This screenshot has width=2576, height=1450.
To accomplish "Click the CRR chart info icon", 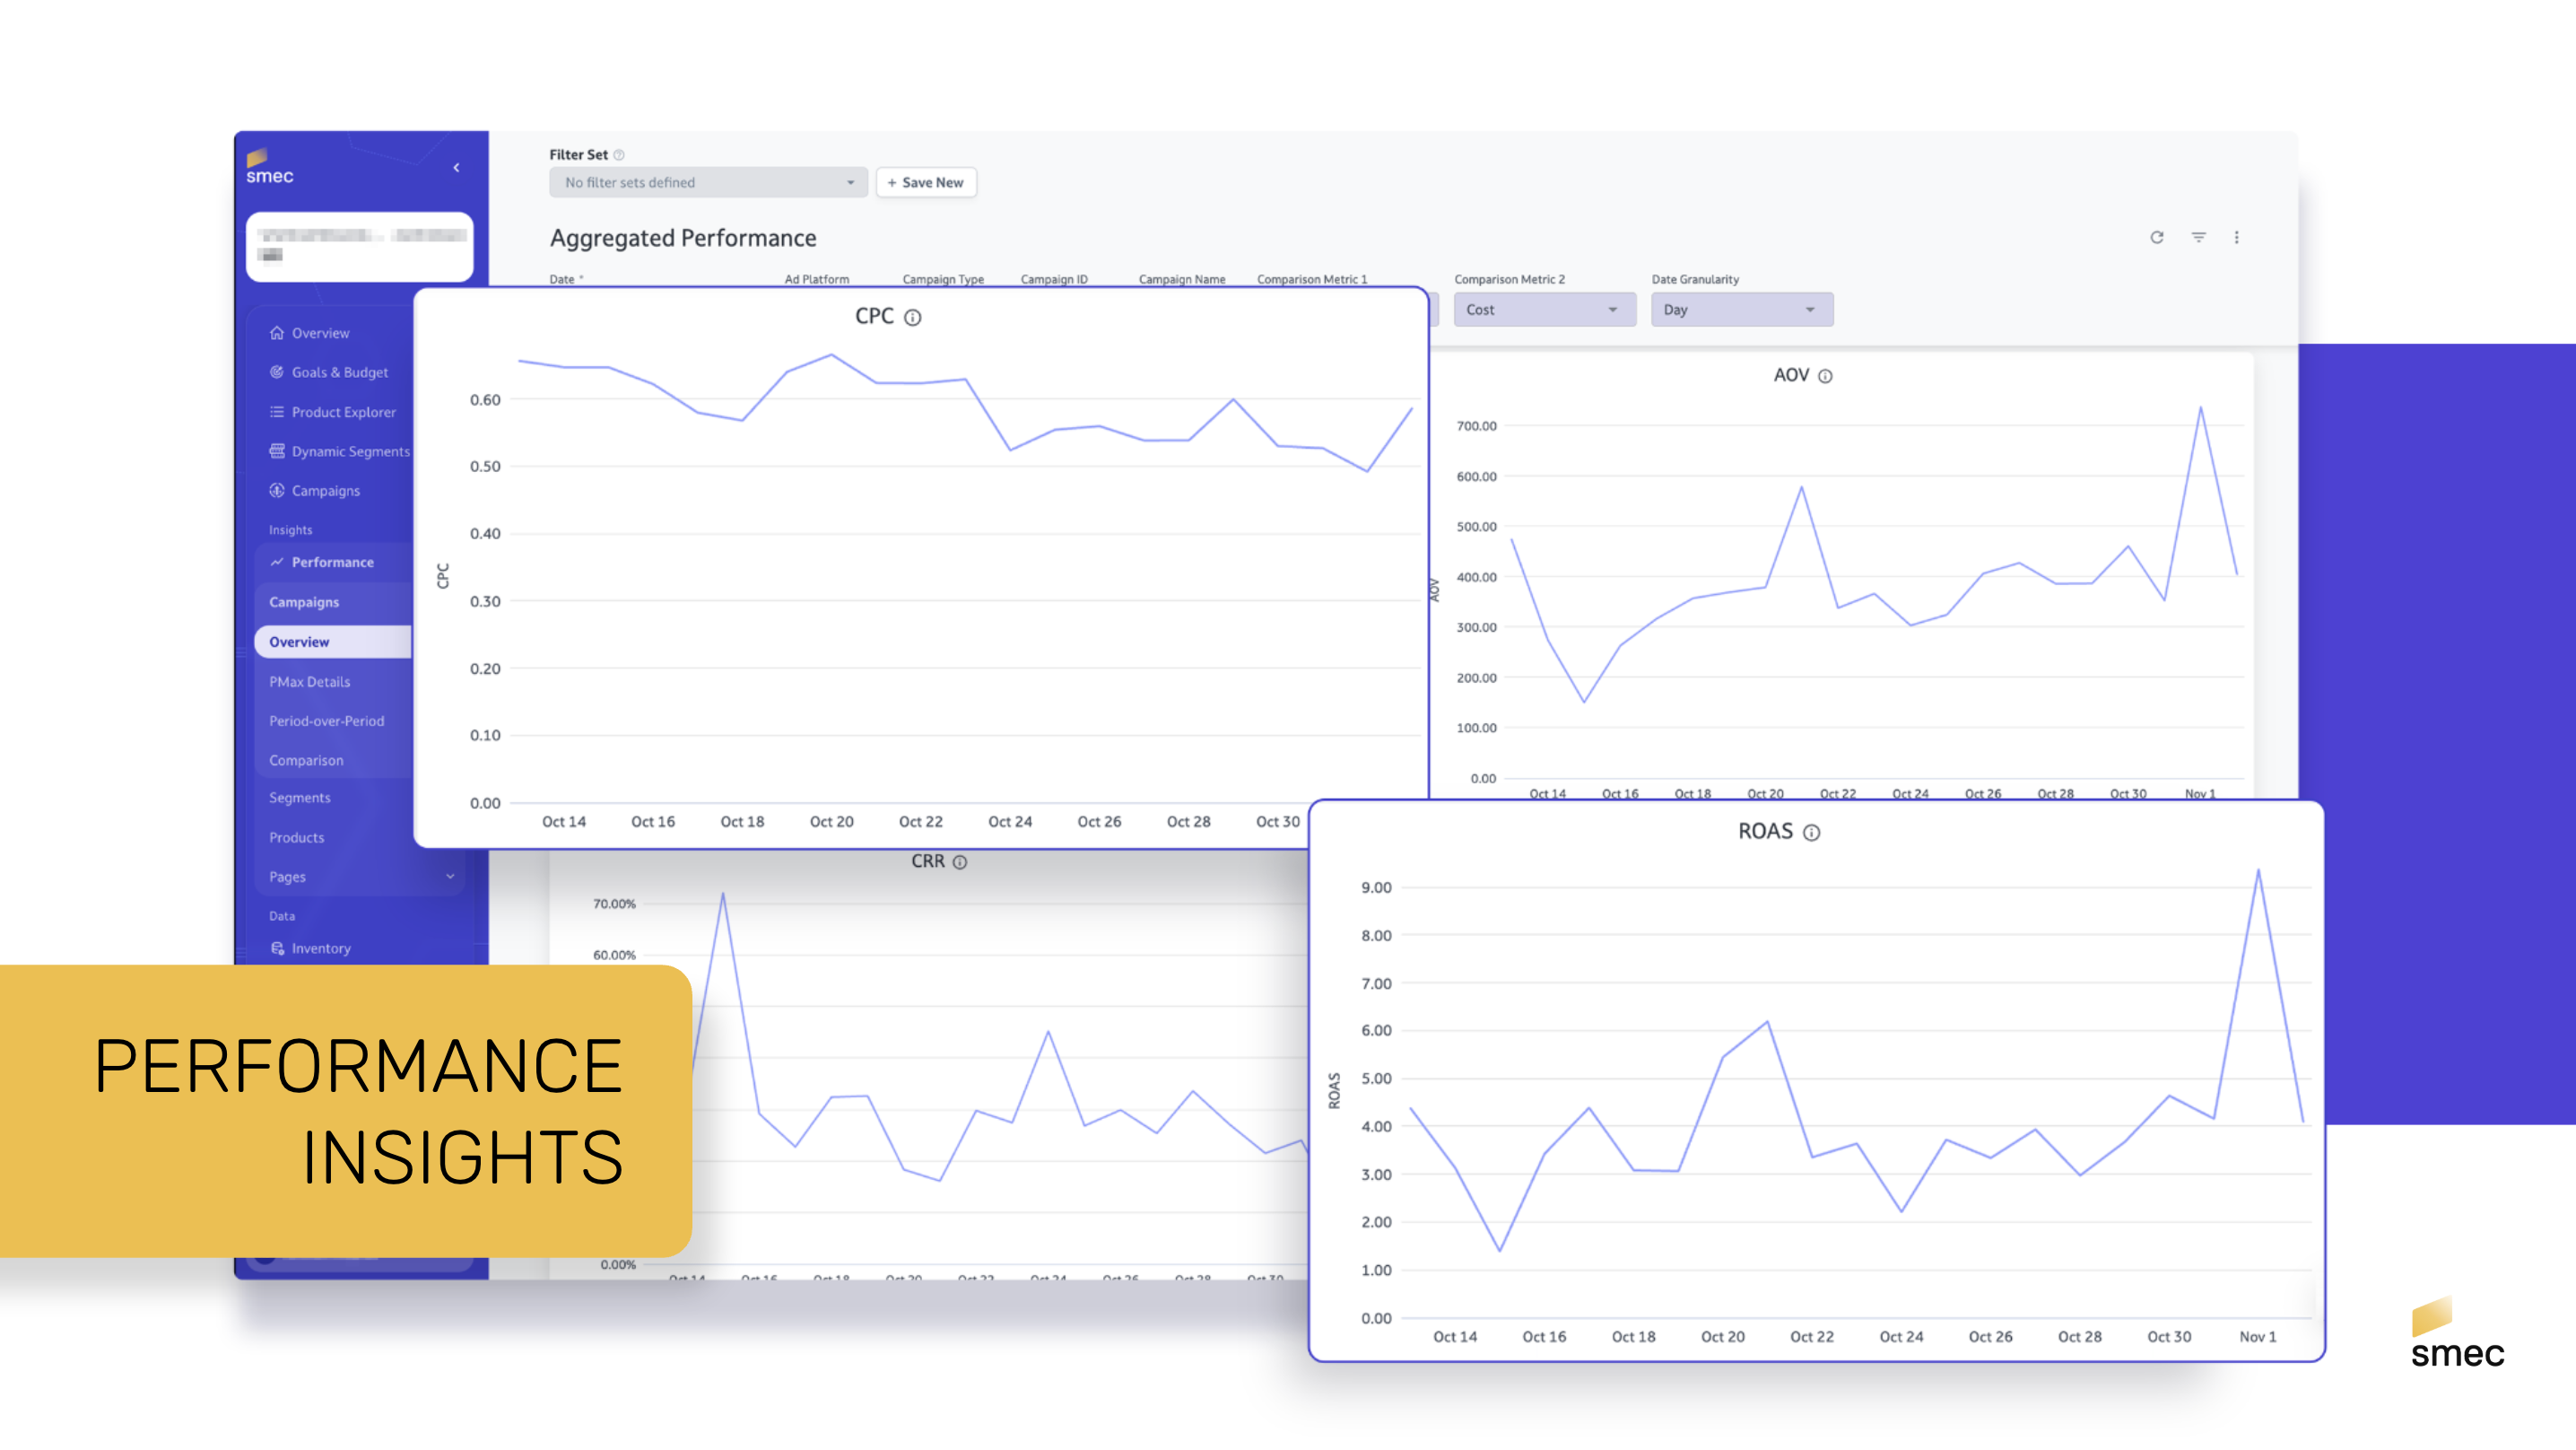I will (960, 862).
